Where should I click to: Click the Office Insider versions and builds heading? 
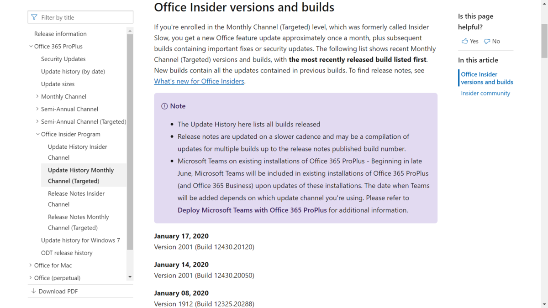tap(244, 7)
